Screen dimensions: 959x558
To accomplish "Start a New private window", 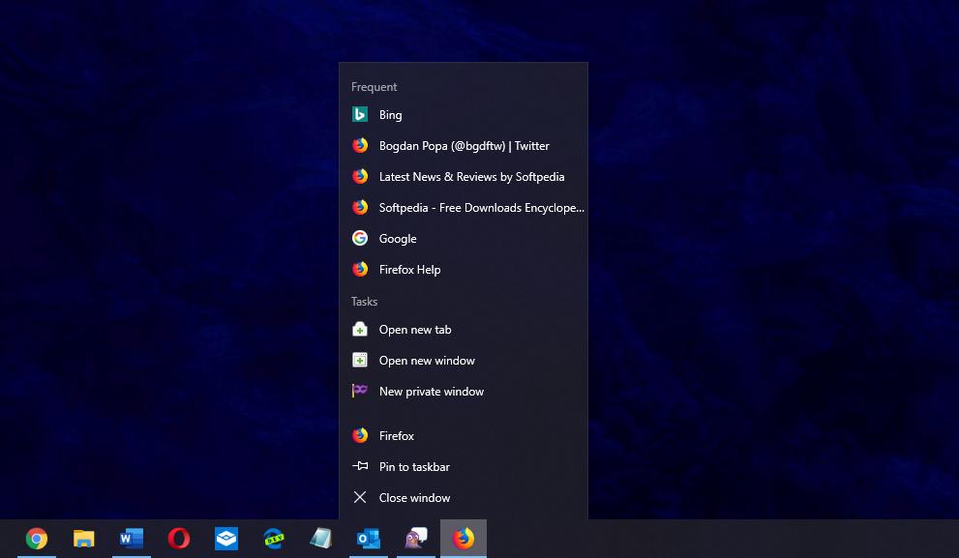I will (431, 392).
